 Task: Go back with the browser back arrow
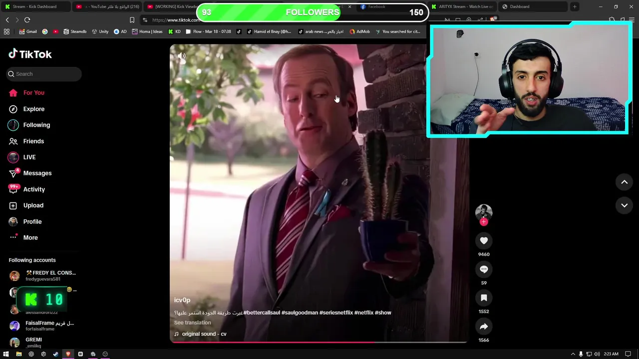tap(7, 20)
